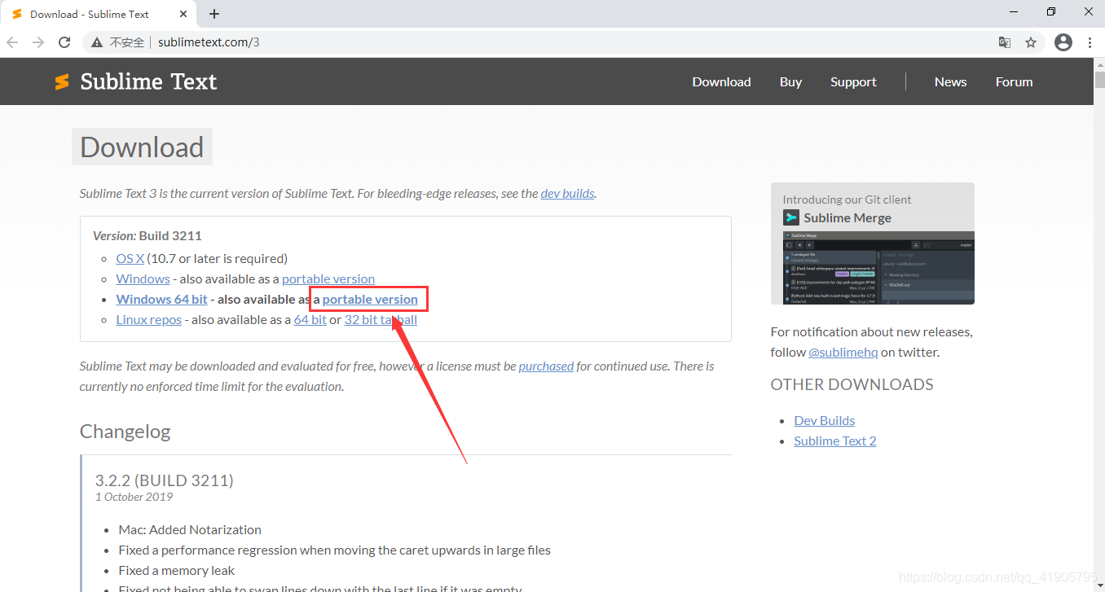
Task: Click the Download page heading
Action: (x=142, y=147)
